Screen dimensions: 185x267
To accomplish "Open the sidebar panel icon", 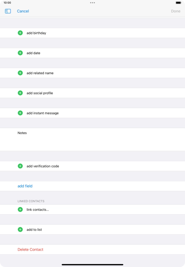I will [x=7, y=11].
